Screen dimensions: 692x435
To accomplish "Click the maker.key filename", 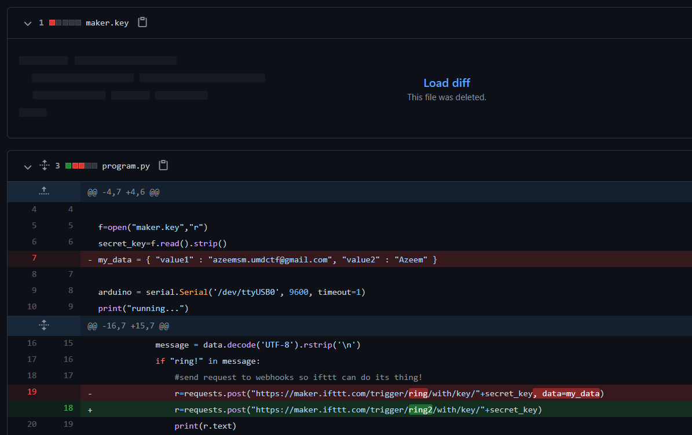I will pos(107,23).
